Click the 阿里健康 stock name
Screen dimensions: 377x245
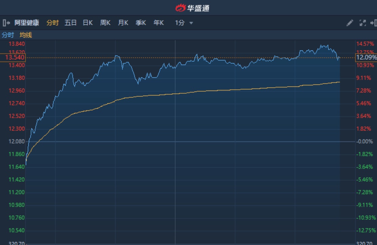pyautogui.click(x=27, y=23)
